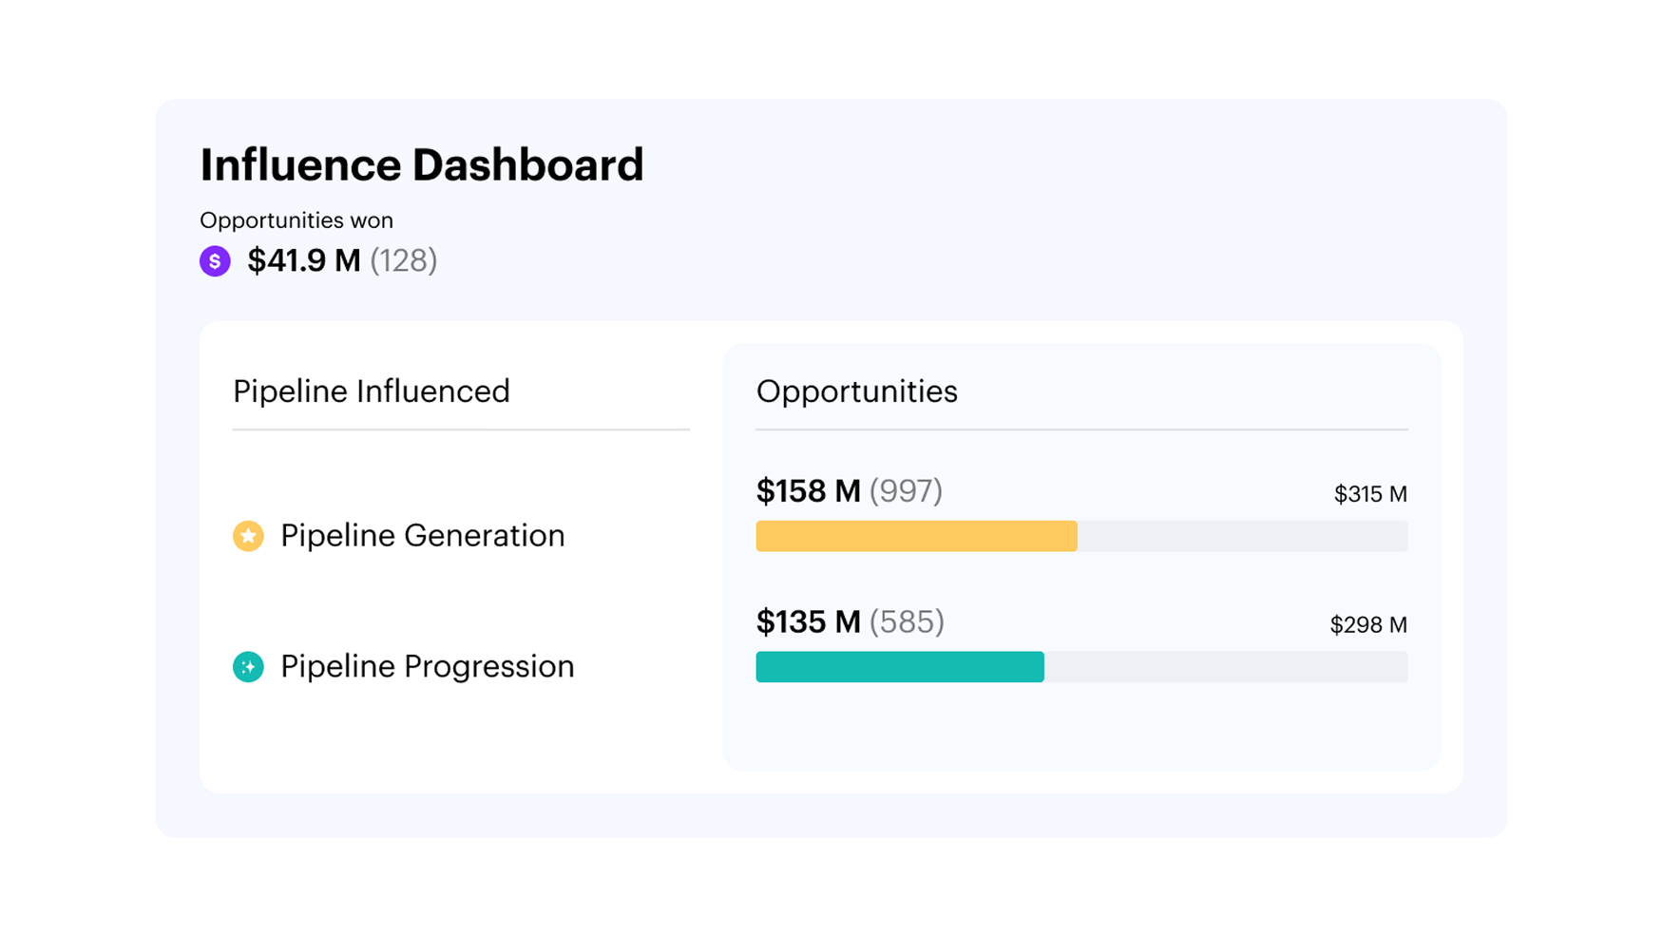Click the yellow filled progress bar
This screenshot has width=1663, height=935.
pos(916,536)
